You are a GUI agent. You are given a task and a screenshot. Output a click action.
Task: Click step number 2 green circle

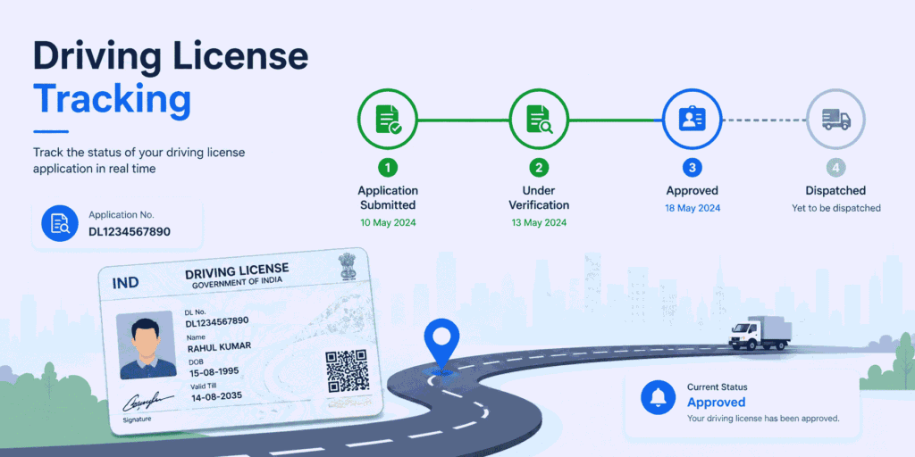coord(539,169)
